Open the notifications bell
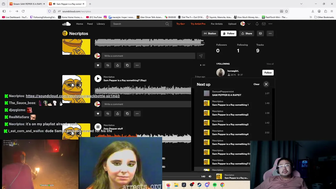The image size is (336, 189). click(x=257, y=24)
